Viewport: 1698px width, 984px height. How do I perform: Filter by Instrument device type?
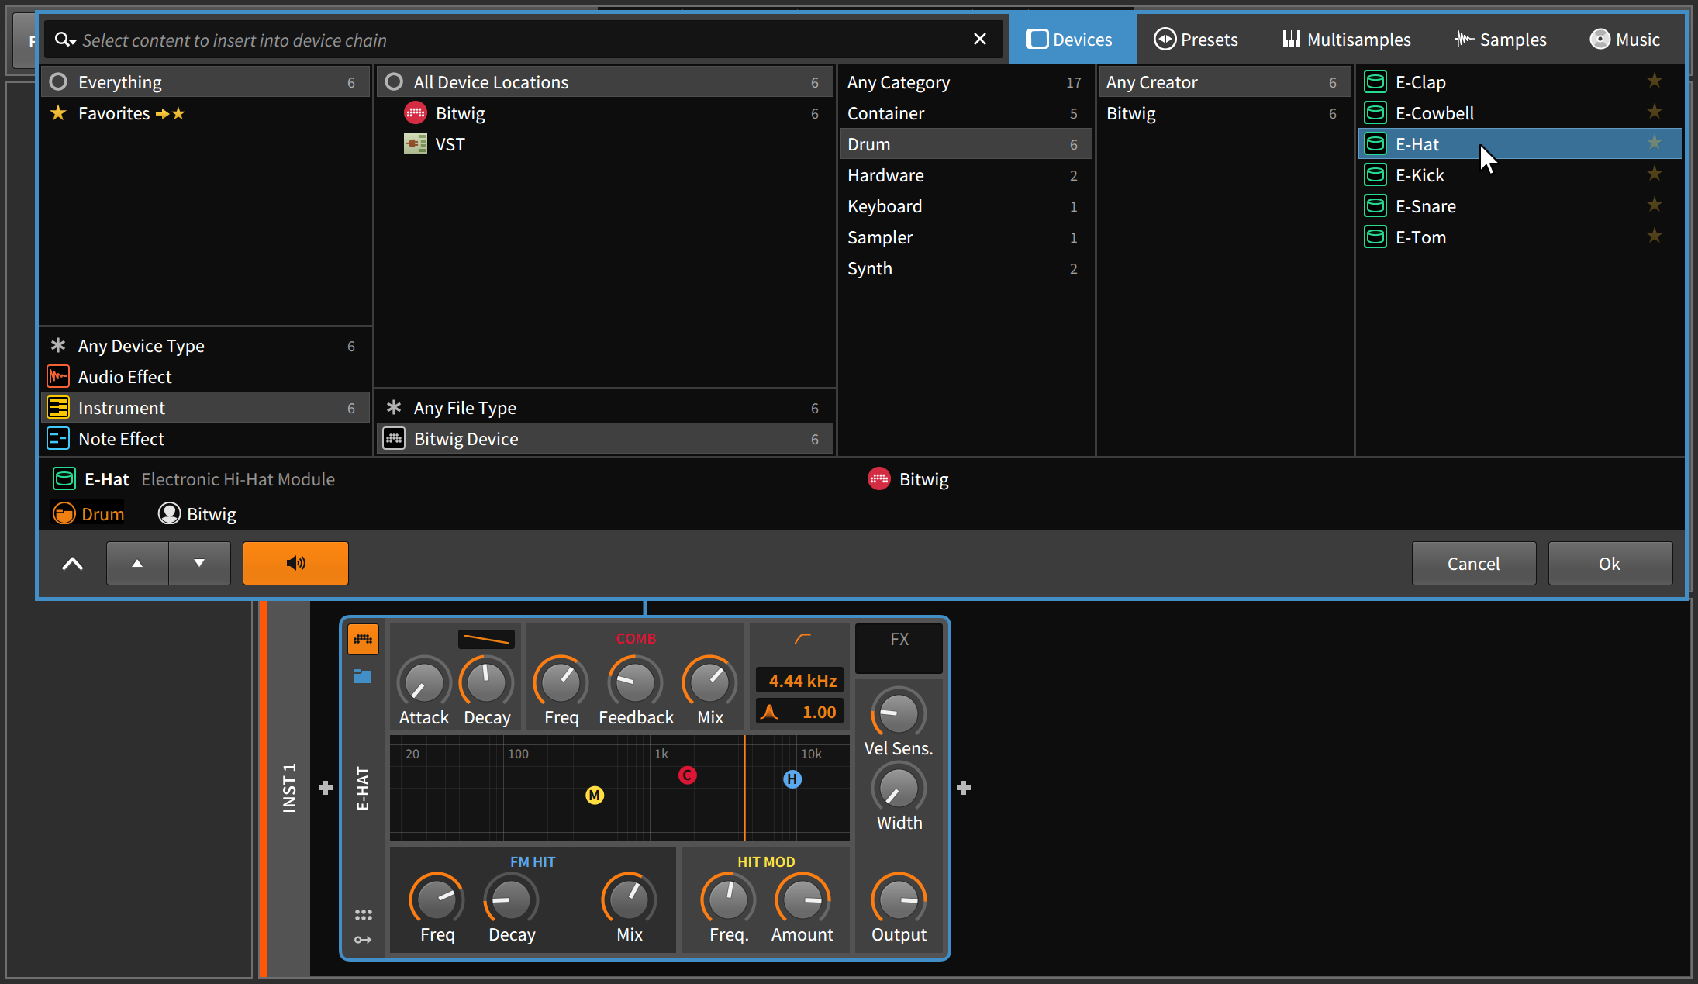point(205,408)
